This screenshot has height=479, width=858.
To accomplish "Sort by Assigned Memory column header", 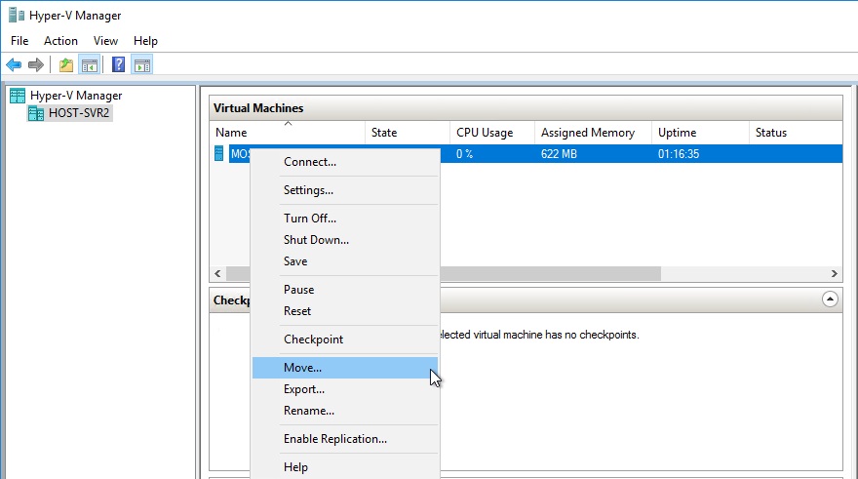I will click(587, 133).
